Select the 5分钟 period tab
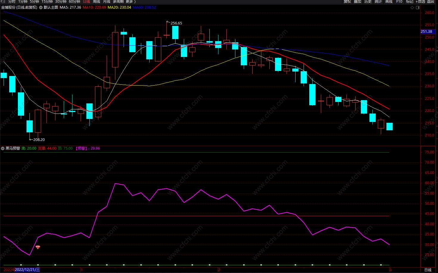The height and width of the screenshot is (273, 438). pyautogui.click(x=34, y=1)
